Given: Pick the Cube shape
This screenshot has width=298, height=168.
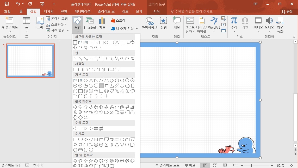Looking at the screenshot, I should (x=75, y=91).
